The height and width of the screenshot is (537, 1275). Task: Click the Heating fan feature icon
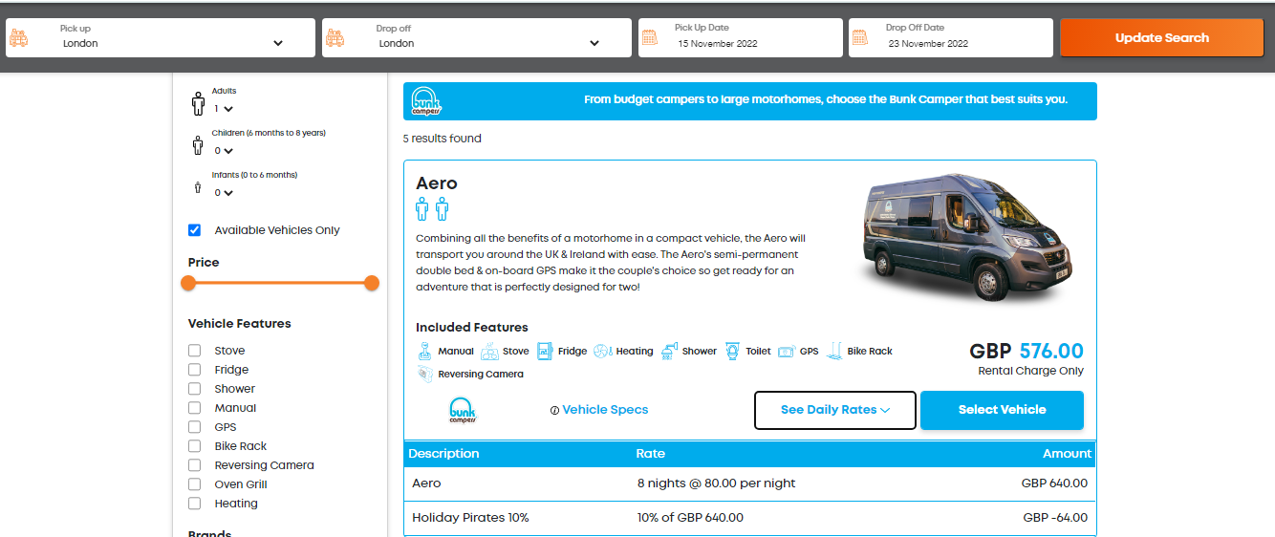(x=602, y=351)
